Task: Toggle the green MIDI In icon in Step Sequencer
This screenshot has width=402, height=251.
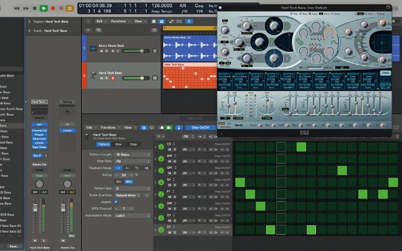Action: pos(169,127)
